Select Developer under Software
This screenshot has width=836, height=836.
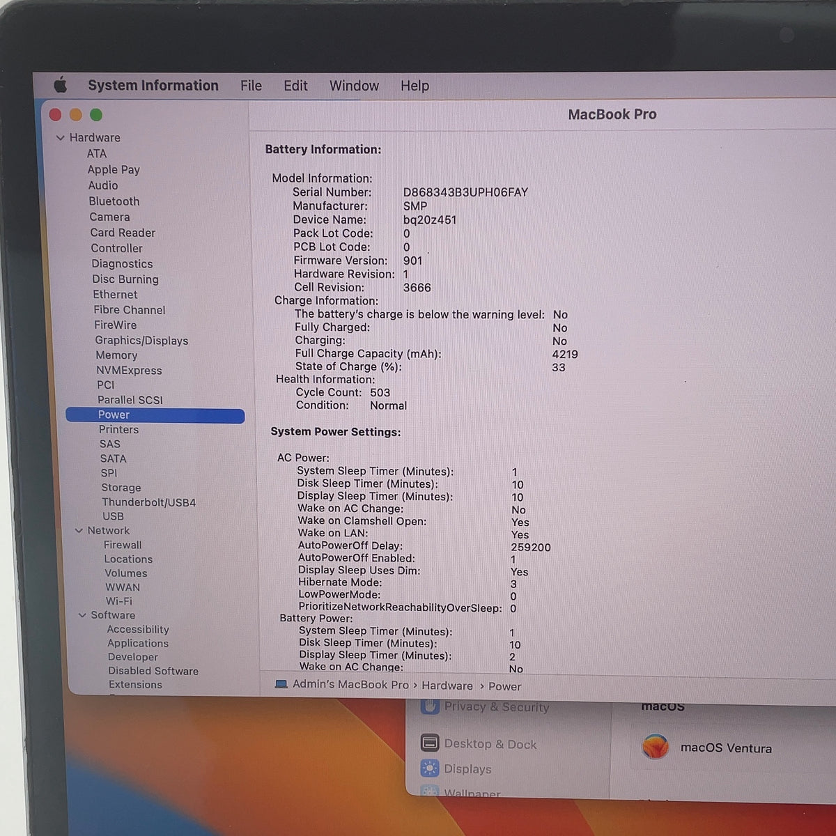[132, 657]
